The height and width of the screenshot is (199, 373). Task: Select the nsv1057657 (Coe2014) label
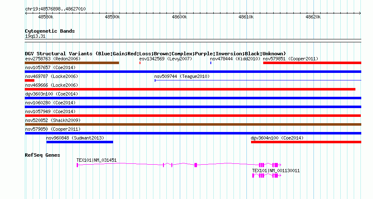[x=50, y=67]
